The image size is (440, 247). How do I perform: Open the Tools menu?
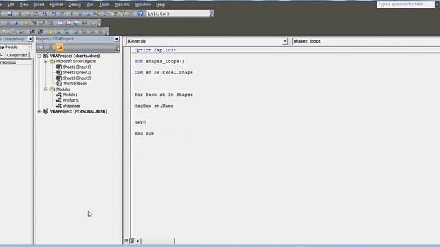(x=104, y=5)
